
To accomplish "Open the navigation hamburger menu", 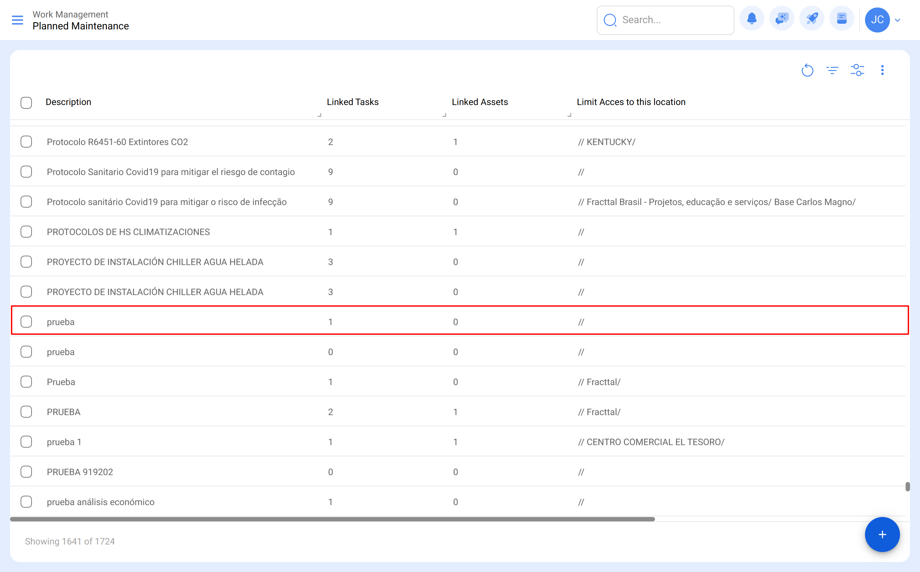I will 17,20.
